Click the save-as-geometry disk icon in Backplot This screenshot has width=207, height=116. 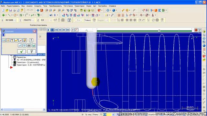tap(34, 45)
